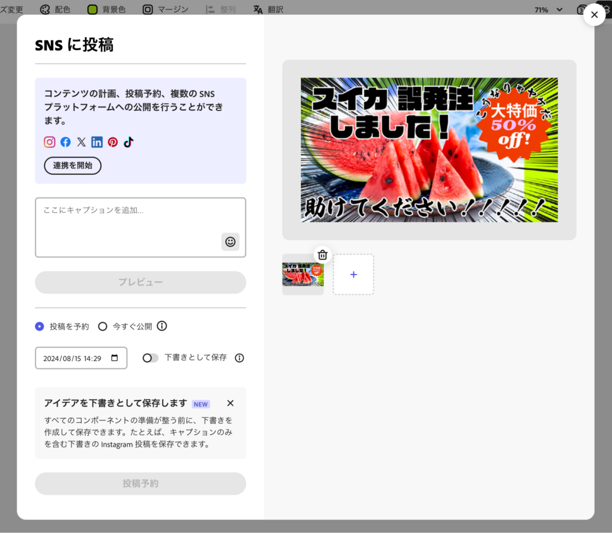Open the emoji picker in the caption box
This screenshot has height=533, width=612.
(x=230, y=242)
